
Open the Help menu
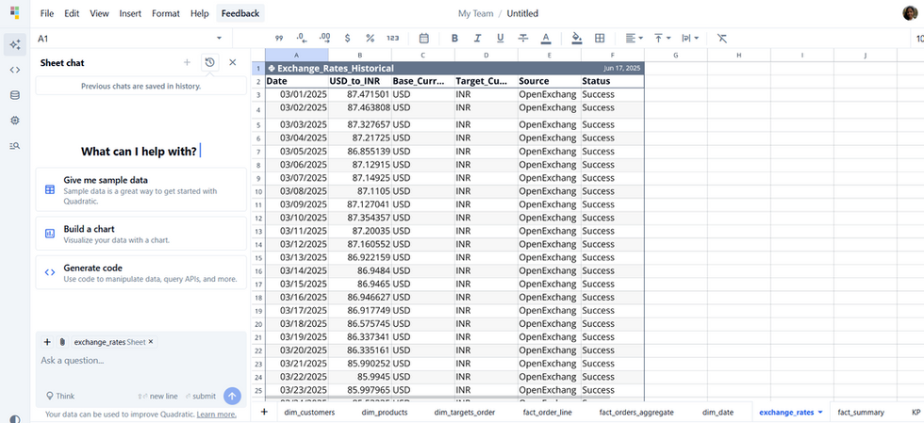point(200,13)
